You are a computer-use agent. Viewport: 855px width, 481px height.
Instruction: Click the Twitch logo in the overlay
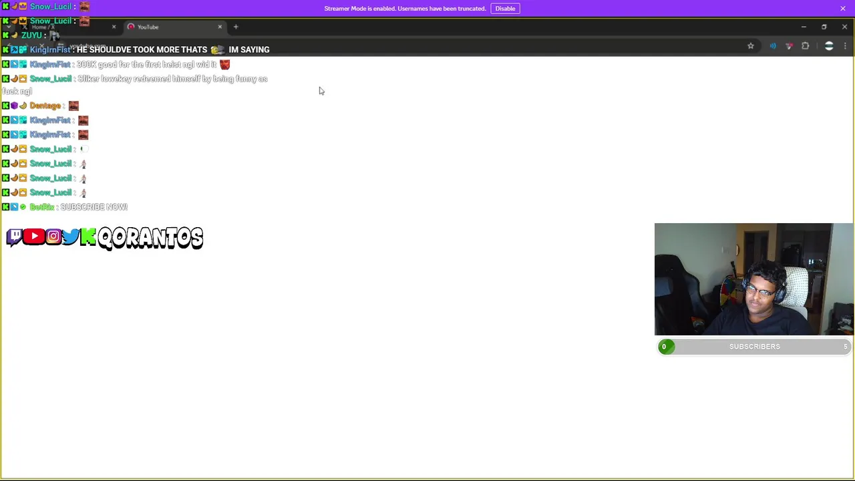click(x=15, y=237)
